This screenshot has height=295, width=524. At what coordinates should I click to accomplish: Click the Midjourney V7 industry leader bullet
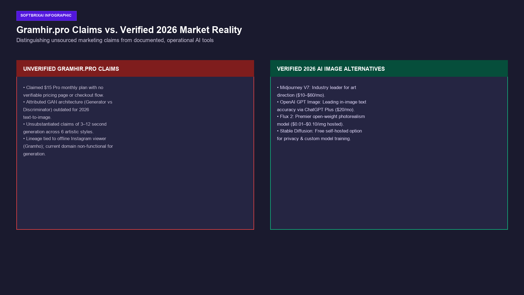coord(317,91)
